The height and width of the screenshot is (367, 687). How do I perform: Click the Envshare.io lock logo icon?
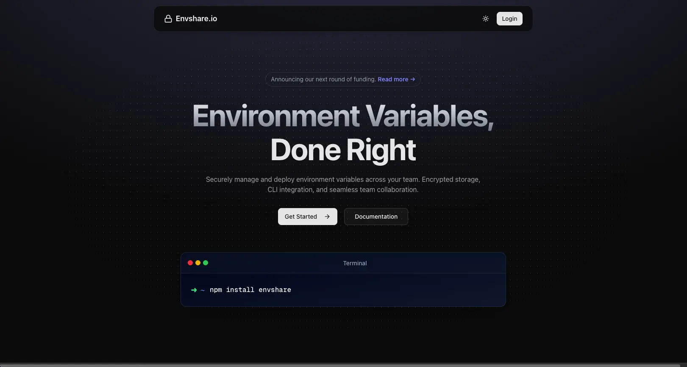[x=168, y=19]
